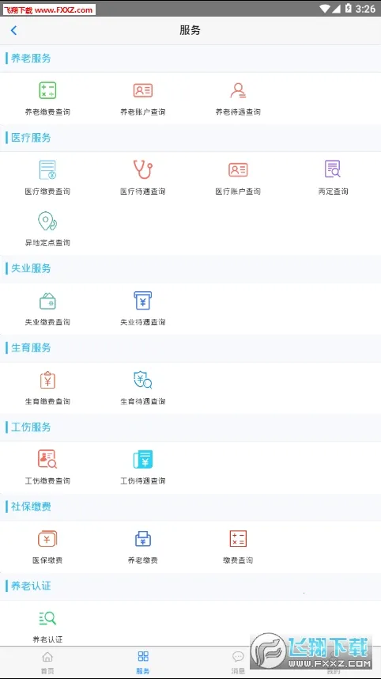This screenshot has height=679, width=381.
Task: Tap the 两定查询 label
Action: [333, 192]
